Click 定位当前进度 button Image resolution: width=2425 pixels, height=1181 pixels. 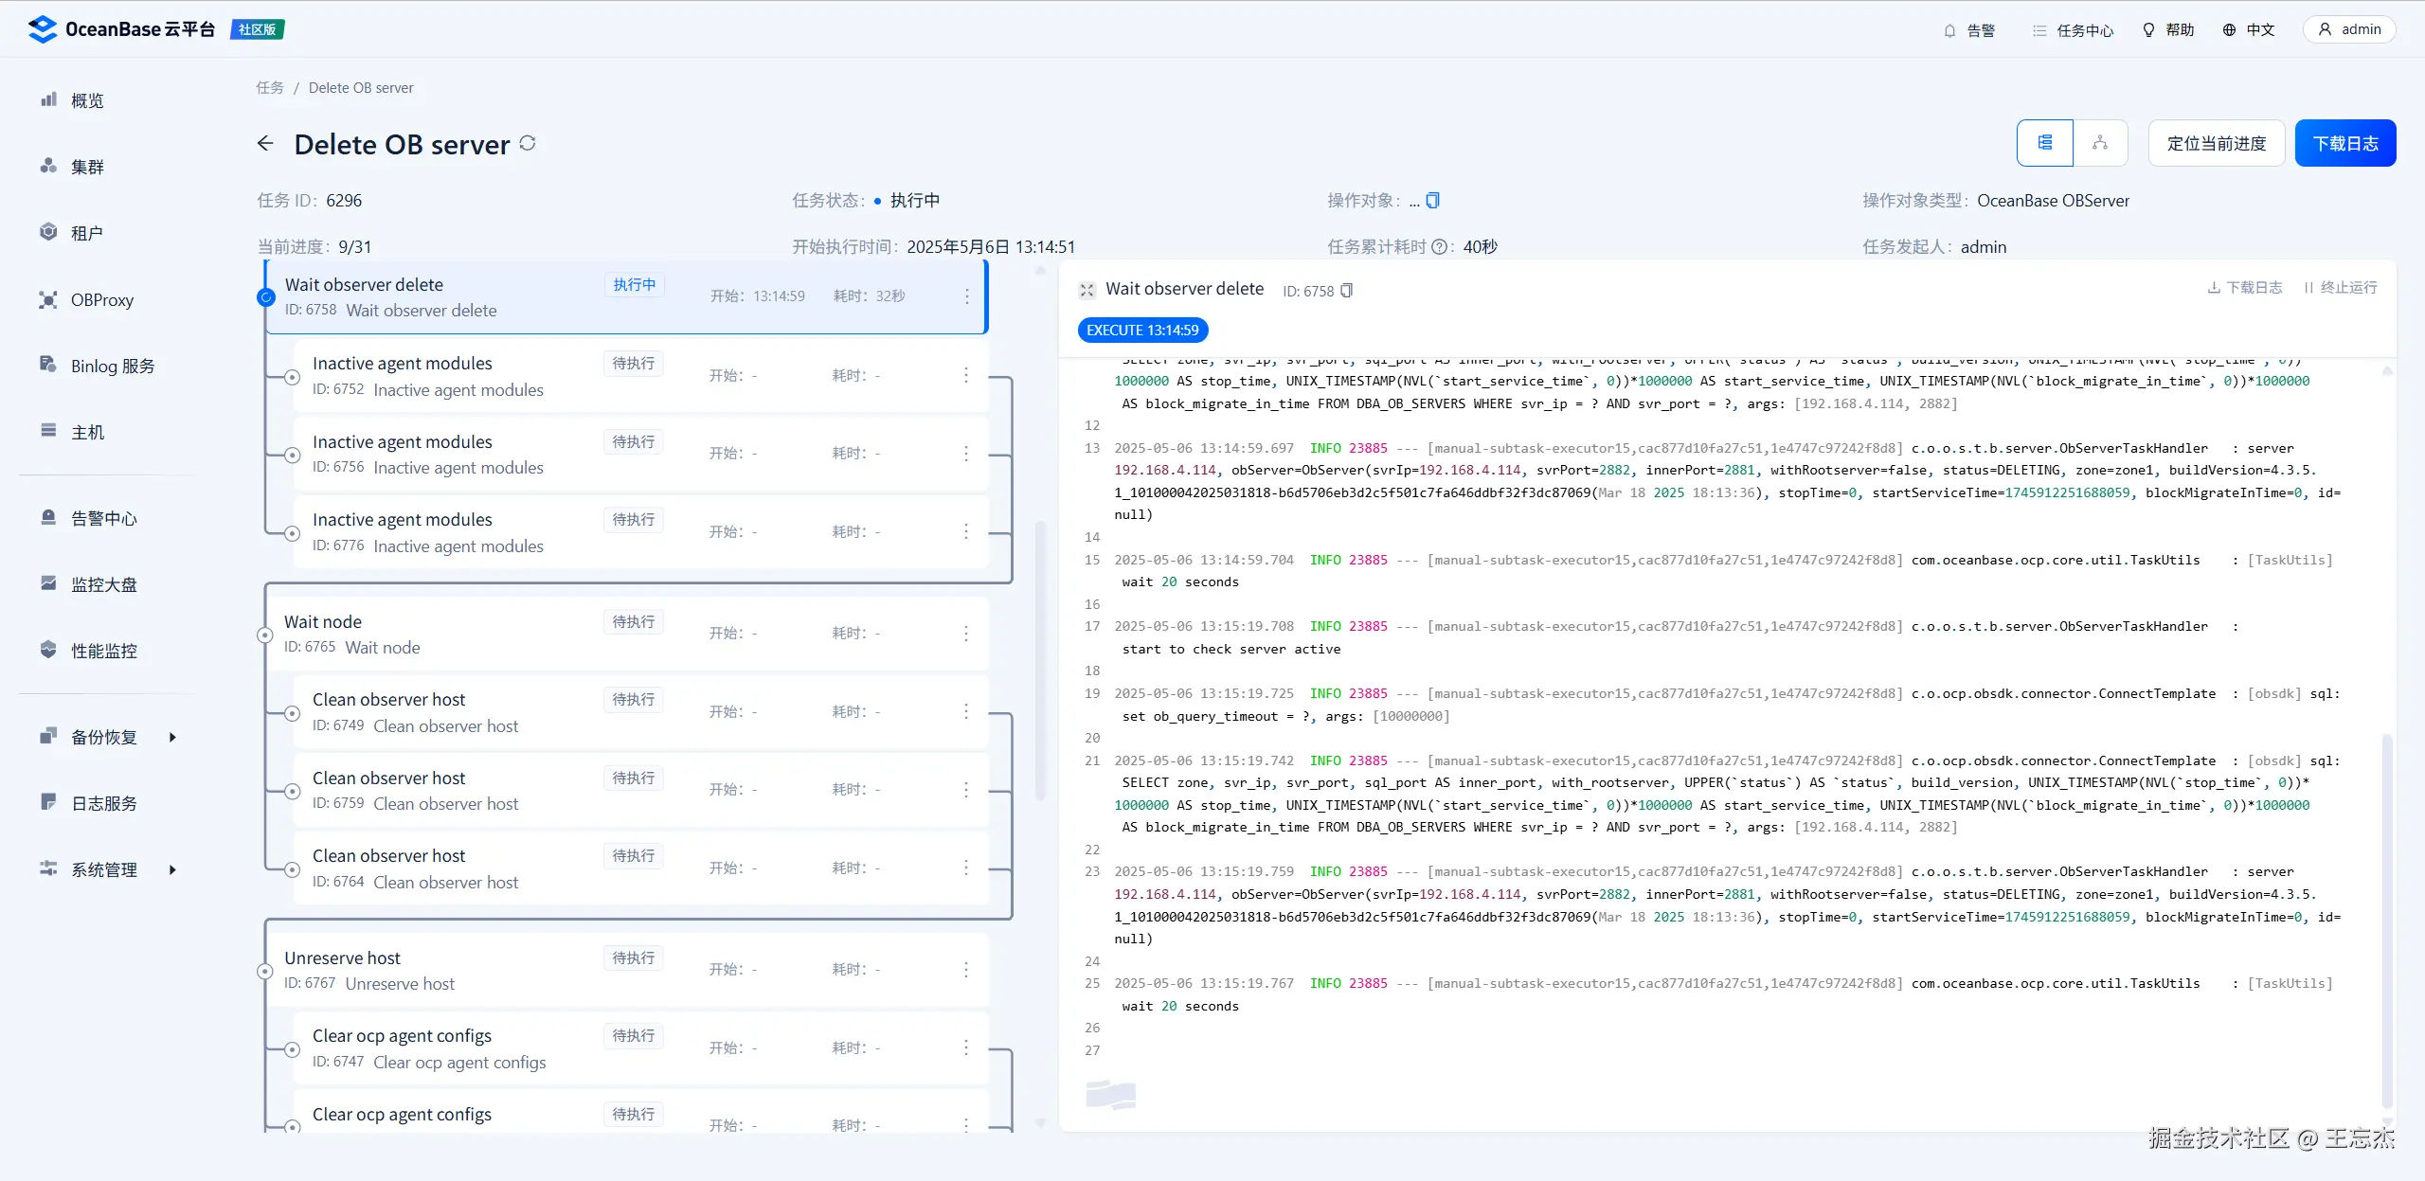point(2216,143)
